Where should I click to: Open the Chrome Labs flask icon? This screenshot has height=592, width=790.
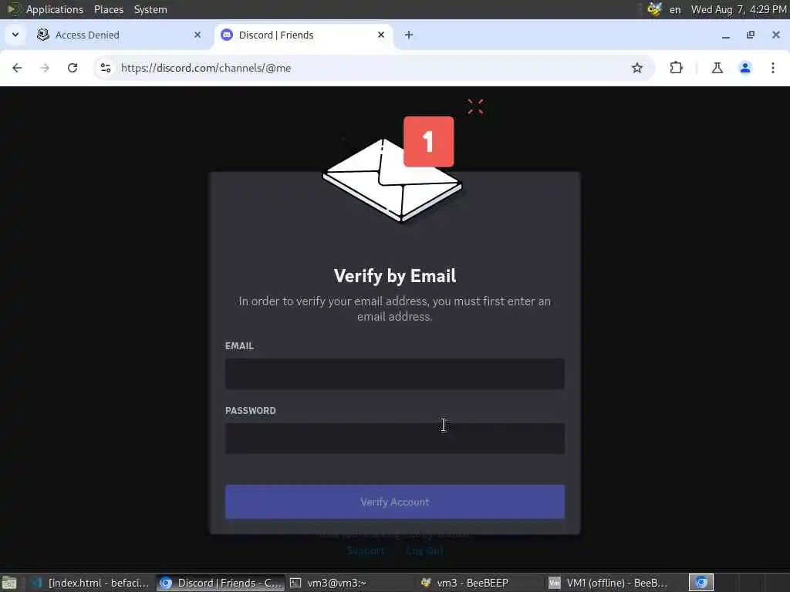[x=717, y=68]
